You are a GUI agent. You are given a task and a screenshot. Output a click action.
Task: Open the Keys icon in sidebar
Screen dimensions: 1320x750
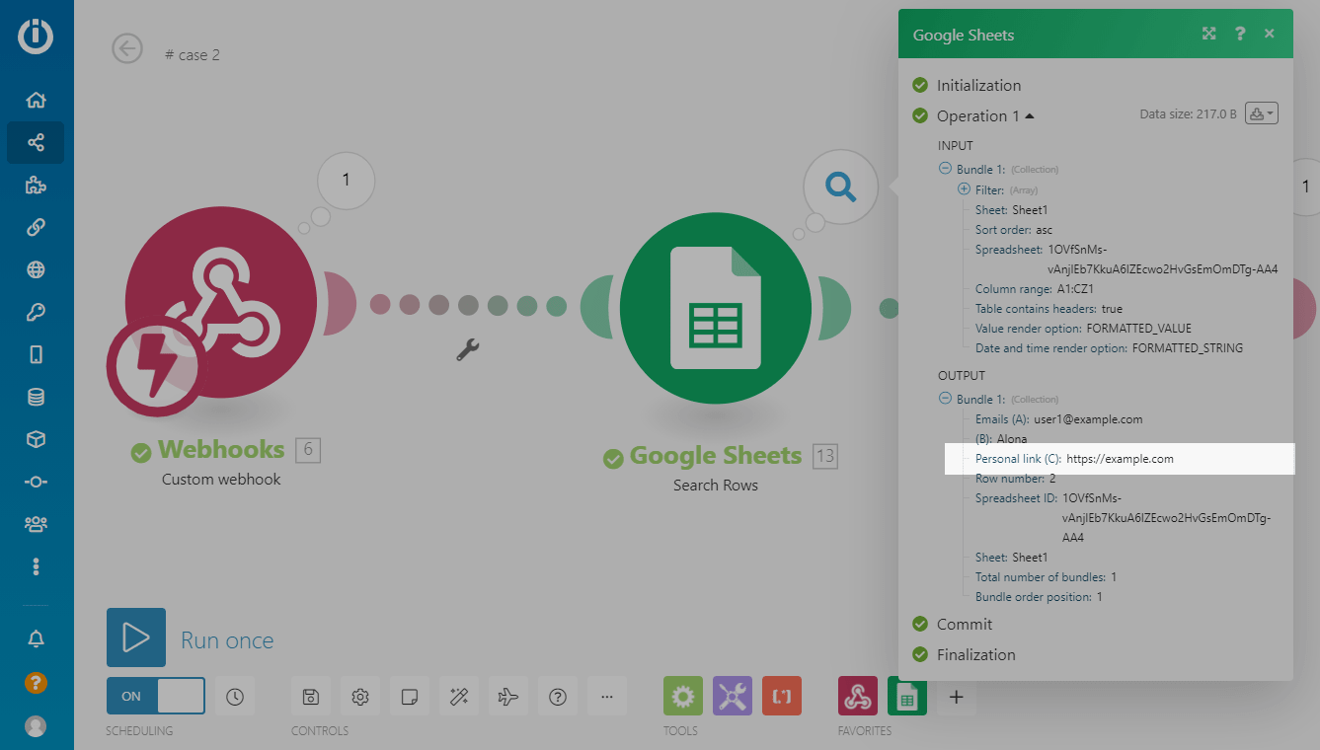(x=37, y=313)
